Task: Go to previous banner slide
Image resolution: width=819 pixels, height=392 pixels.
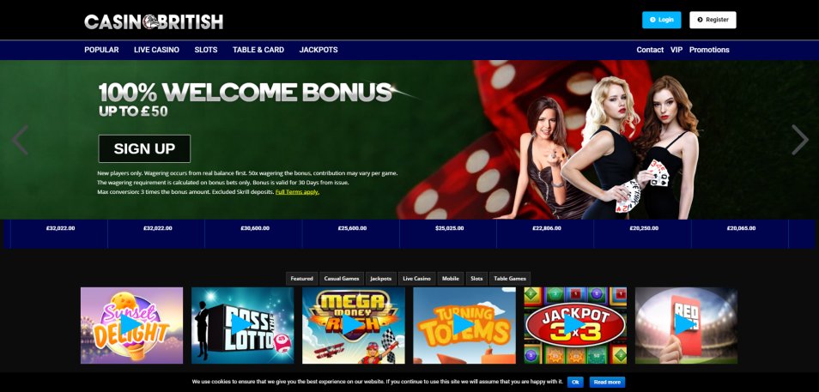Action: [20, 140]
